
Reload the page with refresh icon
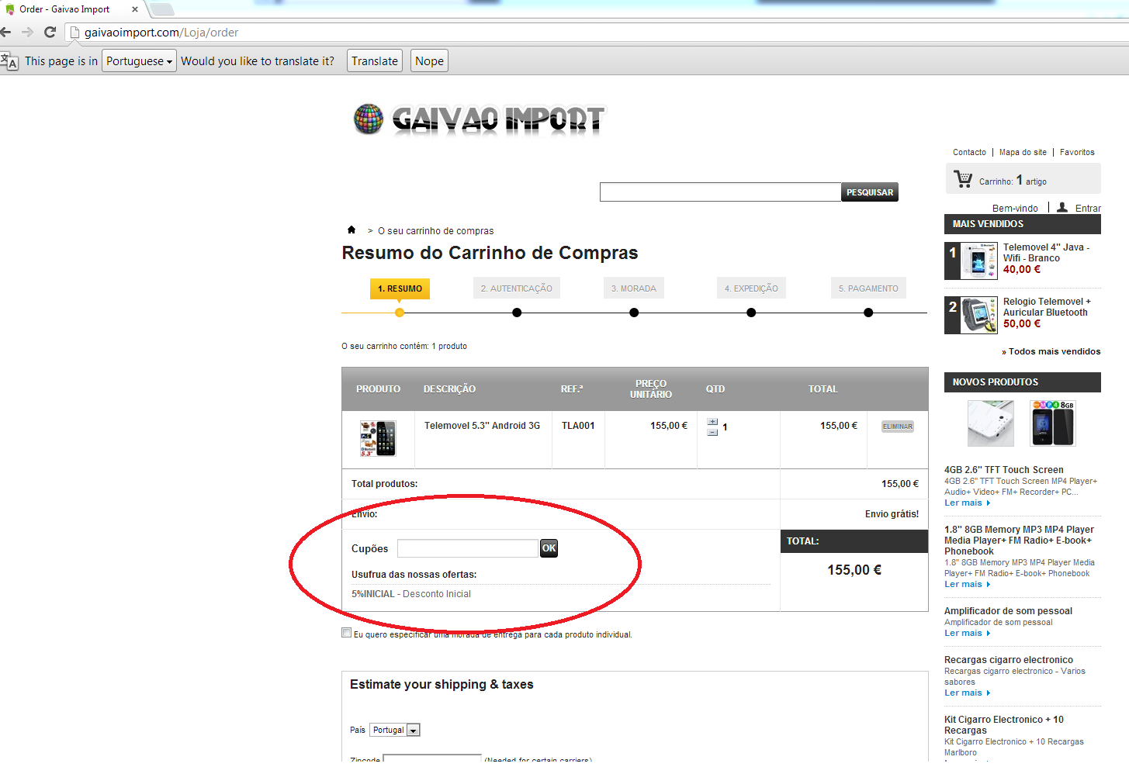50,32
